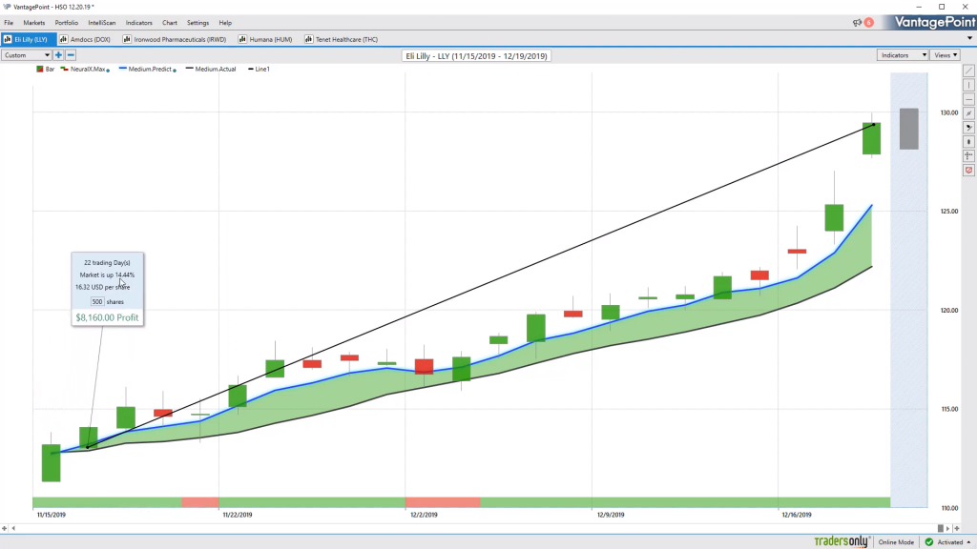Switch to the Humana (HUM) tab
Viewport: 977px width, 549px height.
(x=265, y=39)
